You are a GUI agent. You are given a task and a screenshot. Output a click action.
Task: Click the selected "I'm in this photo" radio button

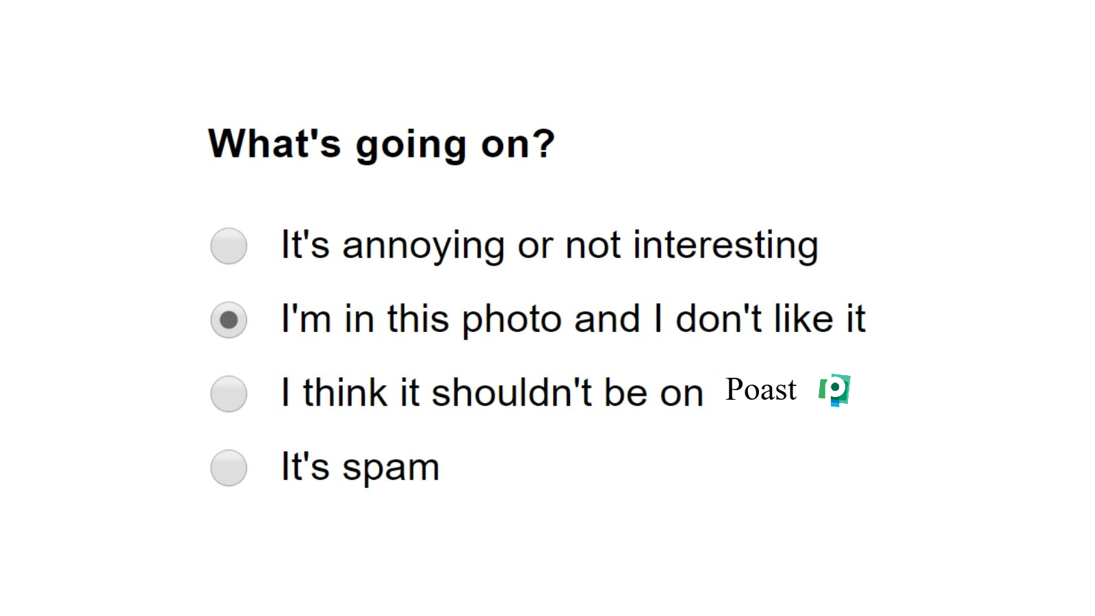pyautogui.click(x=229, y=320)
